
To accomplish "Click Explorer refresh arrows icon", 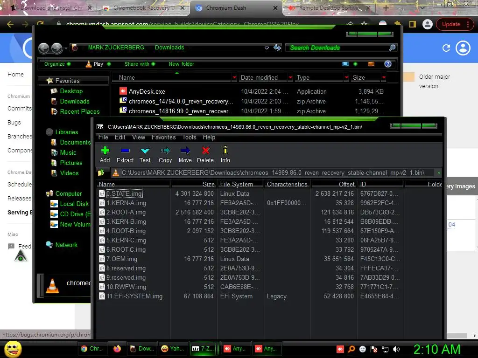I will click(277, 48).
